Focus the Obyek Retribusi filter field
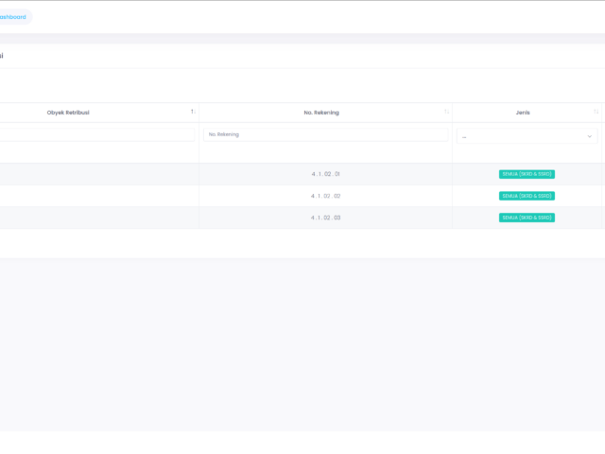Screen dimensions: 605x454 (x=96, y=134)
